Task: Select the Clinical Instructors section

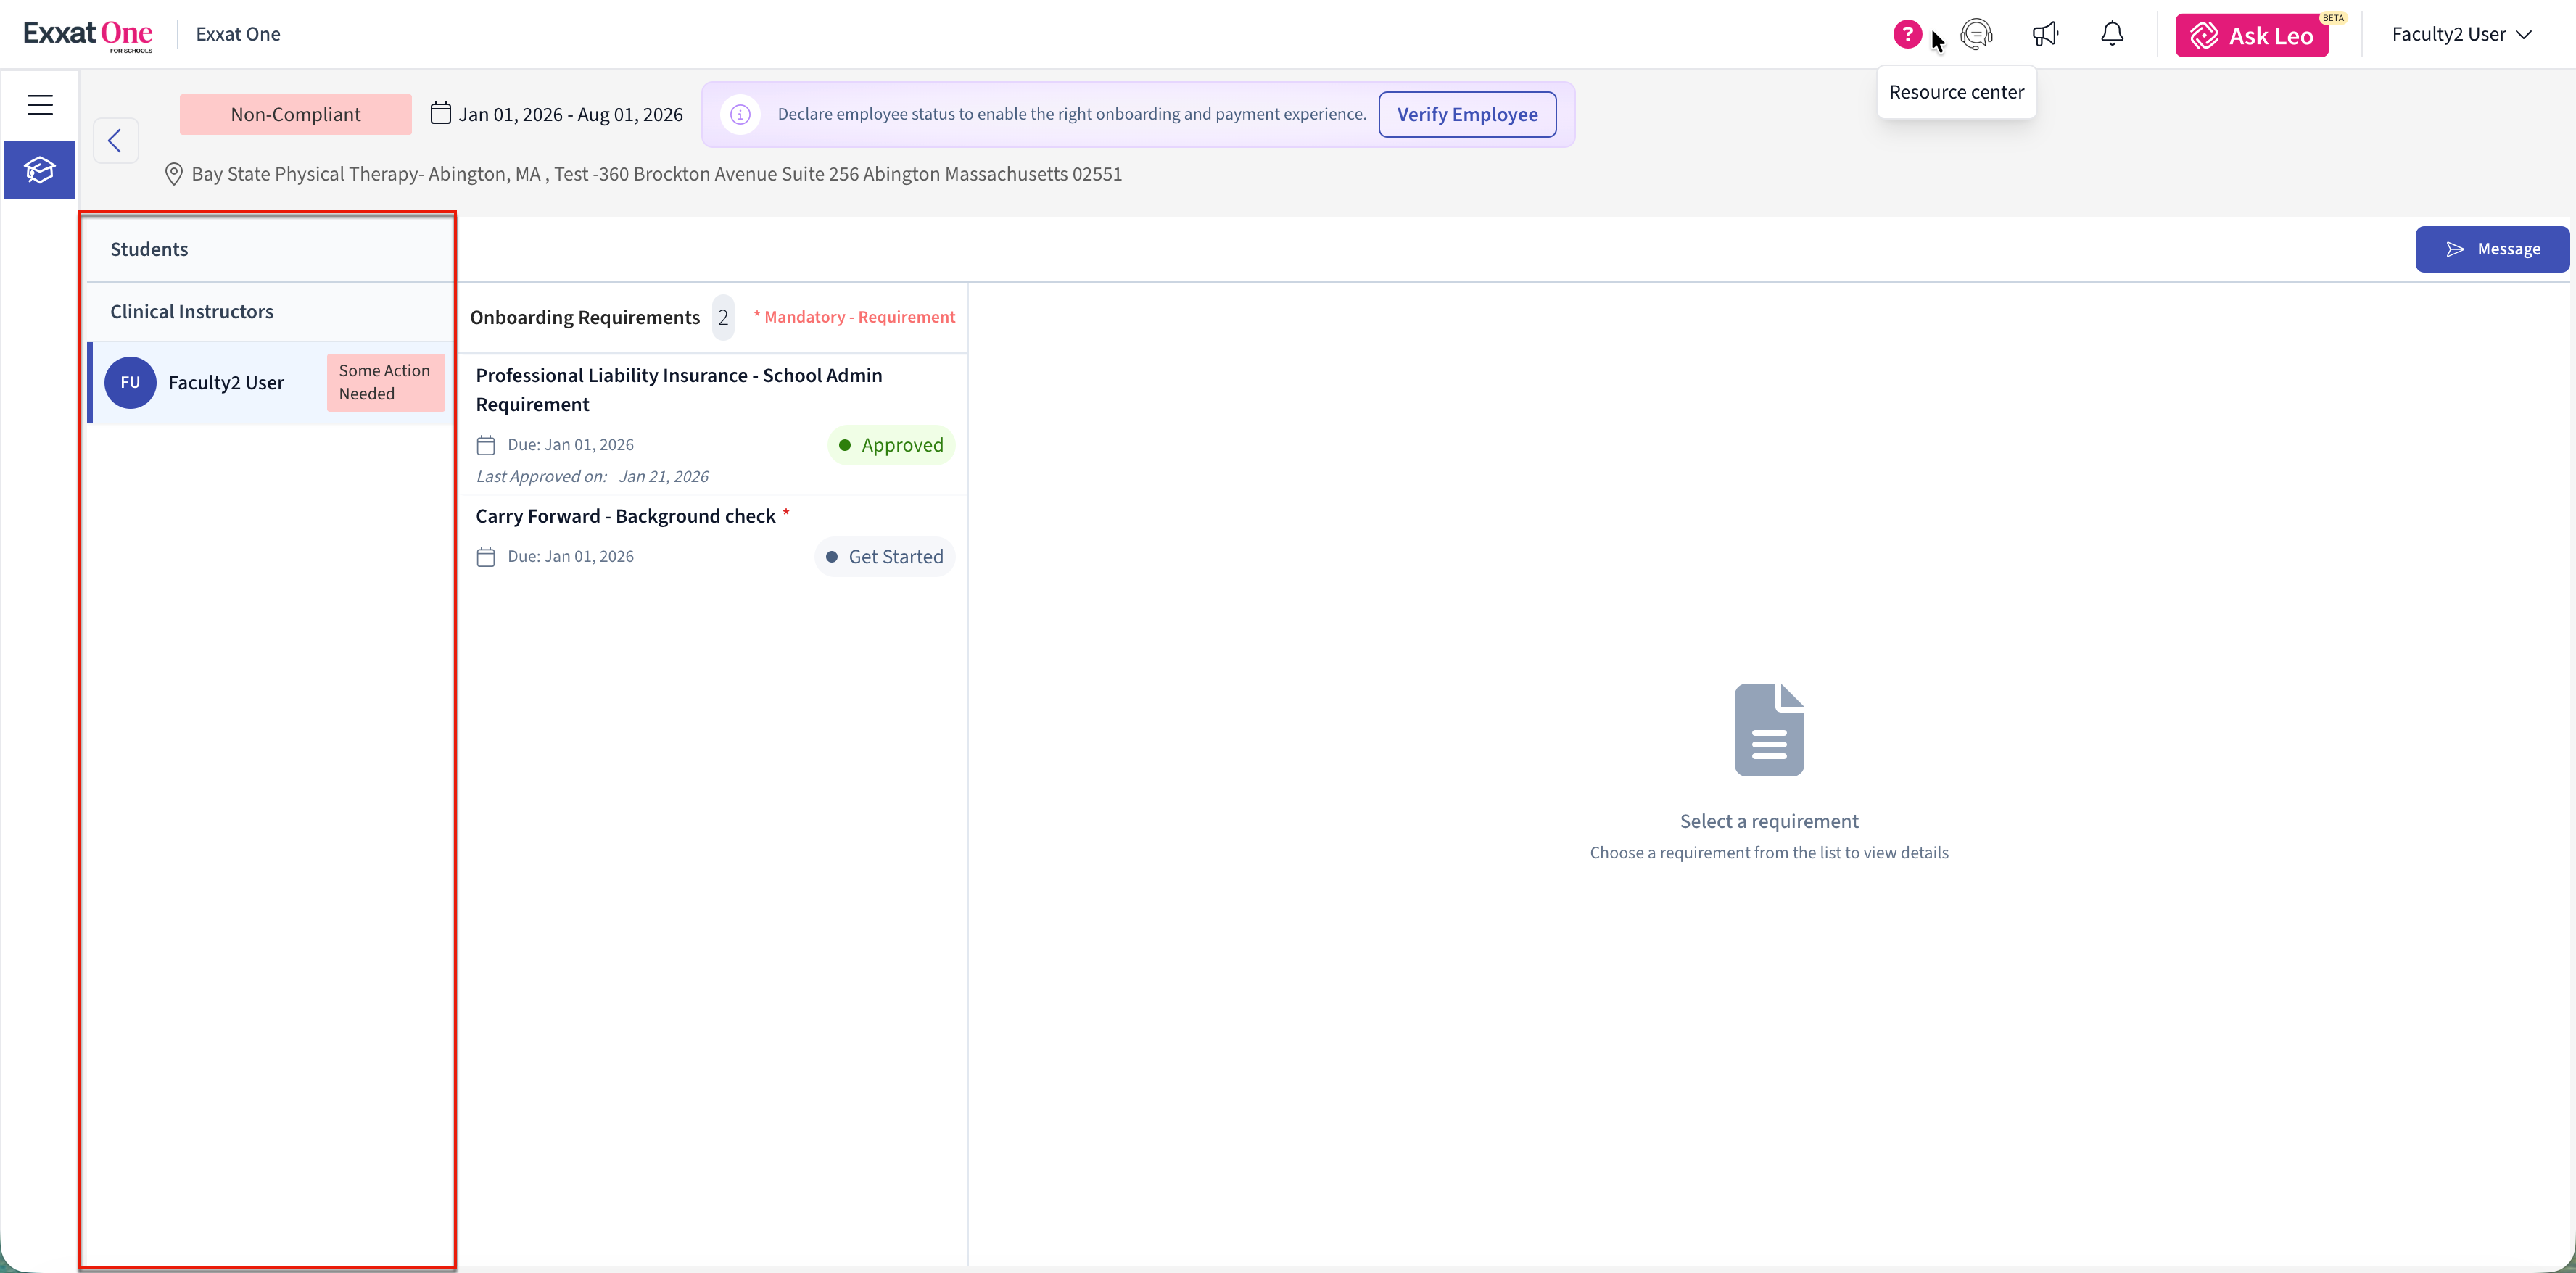Action: click(x=191, y=311)
